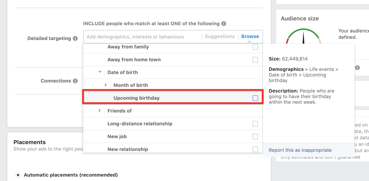
Task: Expand the Month of birth subcategory
Action: (x=106, y=85)
